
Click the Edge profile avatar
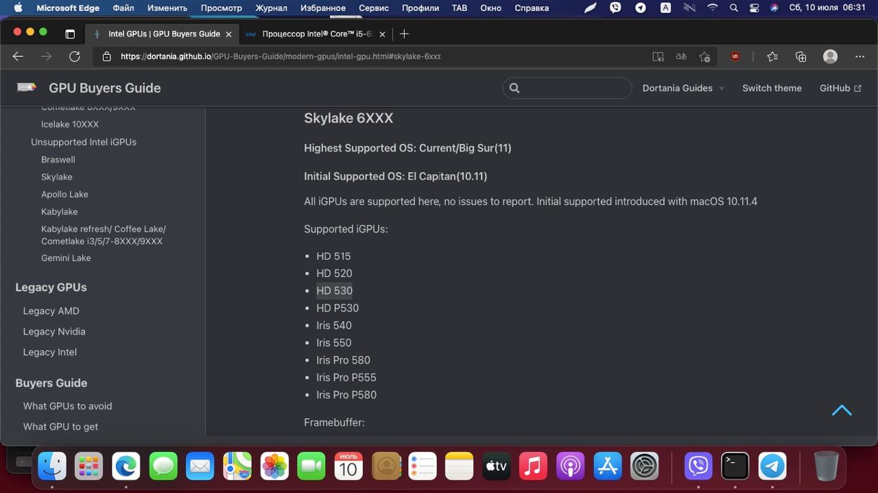(830, 56)
